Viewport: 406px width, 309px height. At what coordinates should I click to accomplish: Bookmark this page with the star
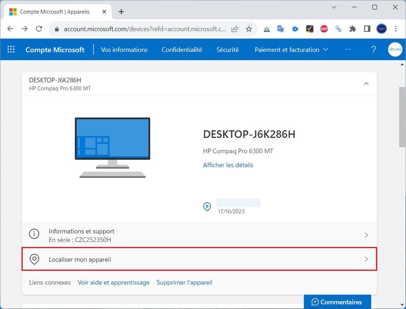point(249,29)
